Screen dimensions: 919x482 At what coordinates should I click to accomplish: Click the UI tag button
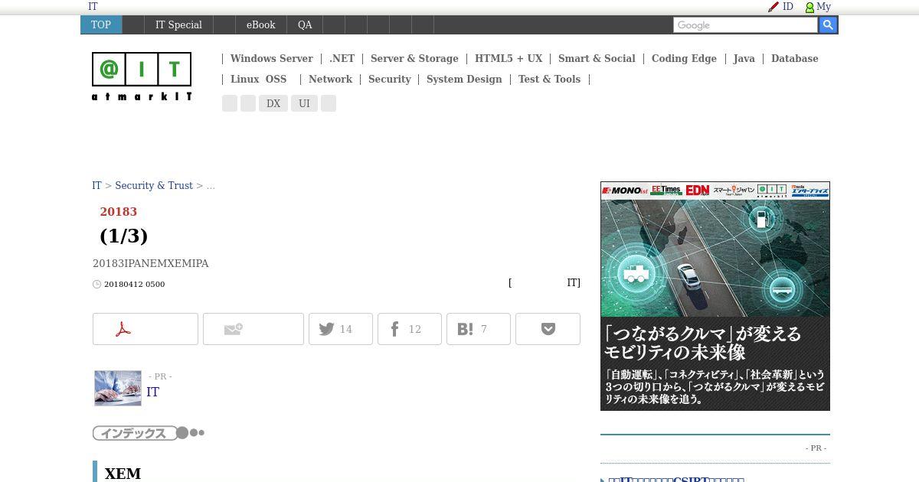click(304, 103)
